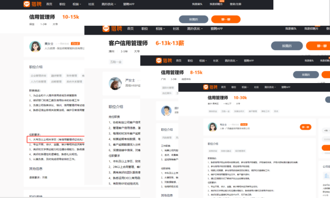Click 聊一聊 button on the 6-13k page
Screen dimensions: 330x198
(x=318, y=46)
